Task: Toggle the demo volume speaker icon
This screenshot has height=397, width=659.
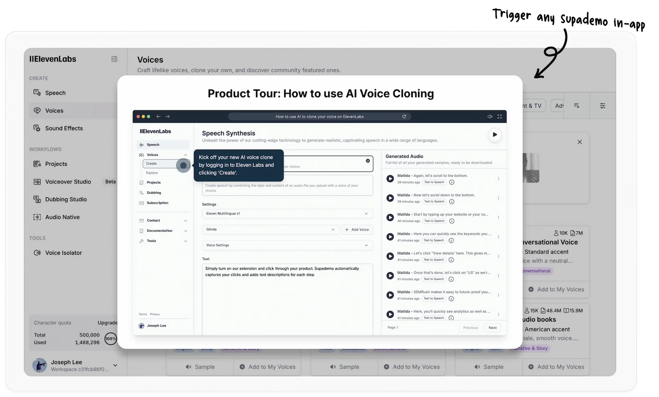Action: click(489, 117)
